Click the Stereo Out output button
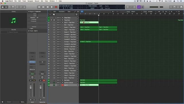This screenshot has height=104, width=184. [x=32, y=69]
